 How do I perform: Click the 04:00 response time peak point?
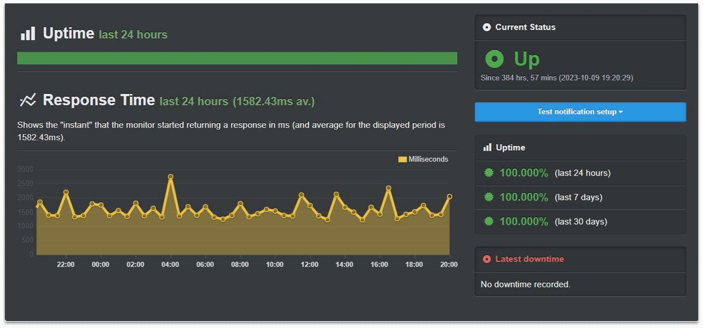click(x=170, y=177)
